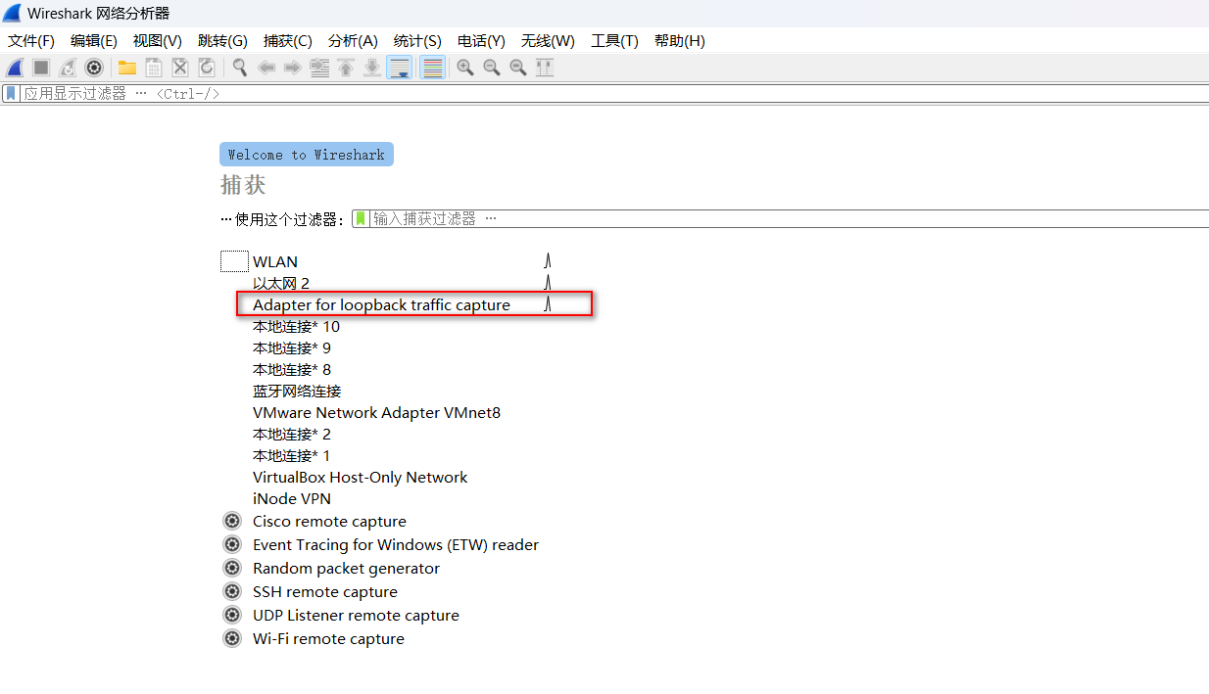Click gear icon beside Event Tracing for Windows reader
1209x694 pixels.
click(232, 544)
